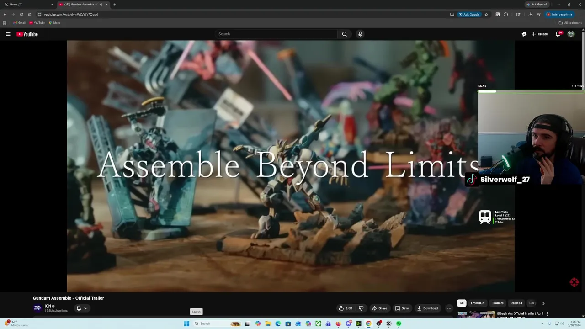Go to browser home page
This screenshot has height=329, width=585.
(30, 14)
